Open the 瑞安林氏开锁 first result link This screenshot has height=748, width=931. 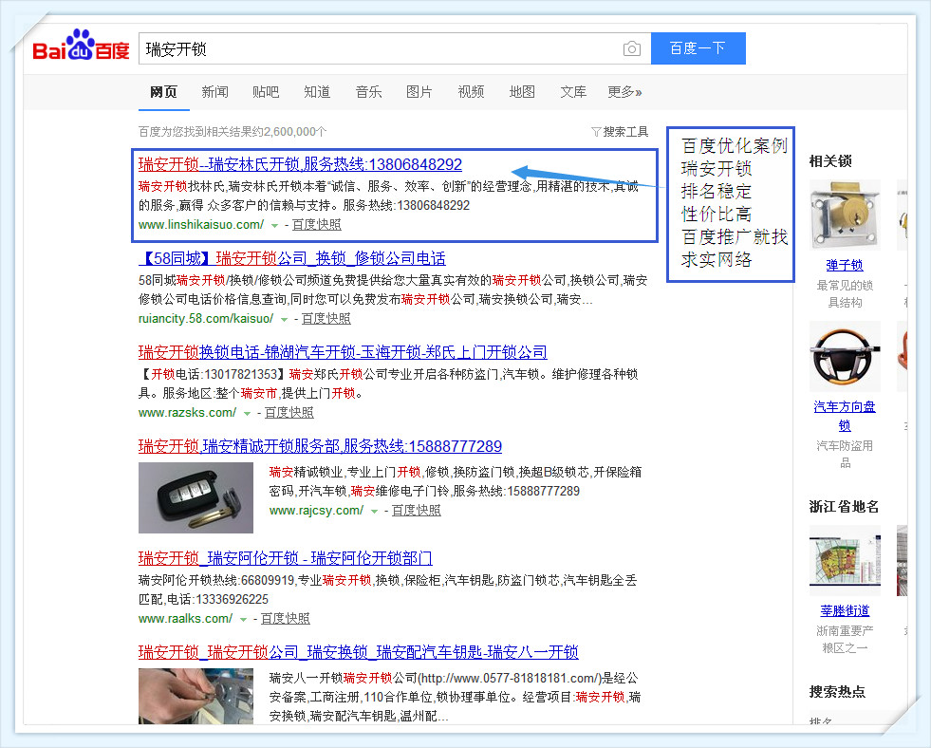coord(300,164)
